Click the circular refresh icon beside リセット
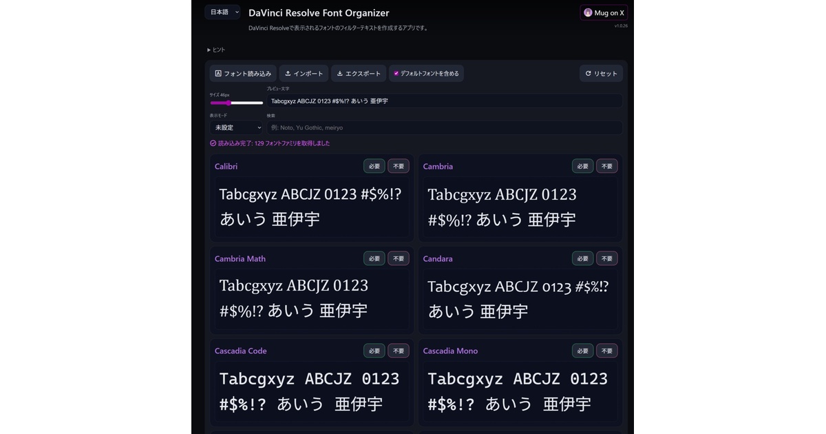 coord(589,74)
